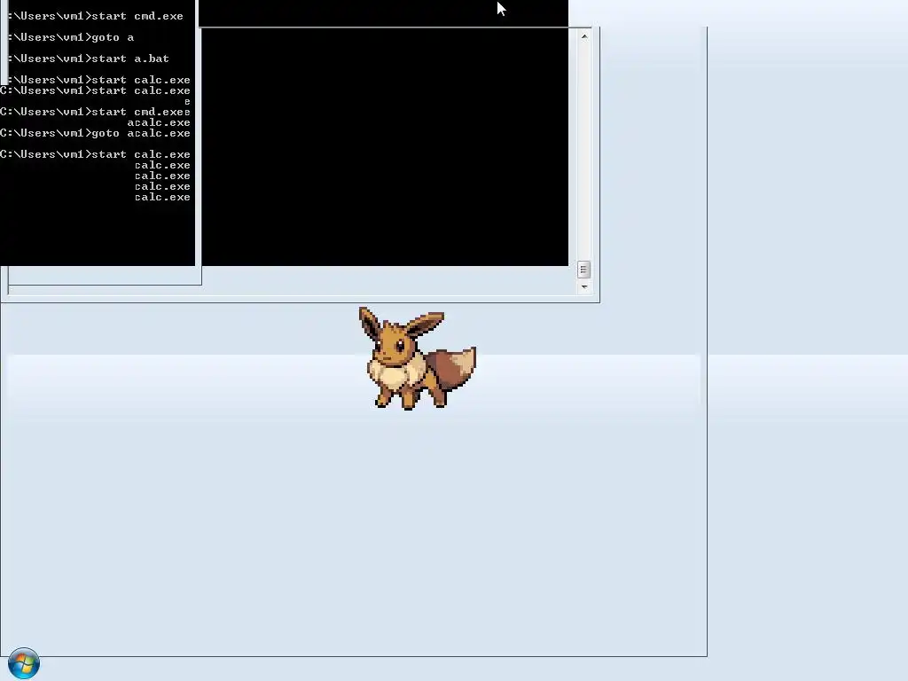Screen dimensions: 908x681
Task: Click the 'goto acalc.exe' line in console
Action: (95, 133)
